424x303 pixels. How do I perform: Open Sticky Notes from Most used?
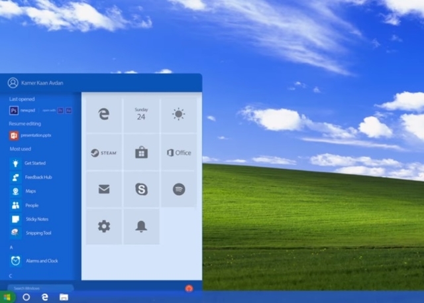(x=37, y=219)
